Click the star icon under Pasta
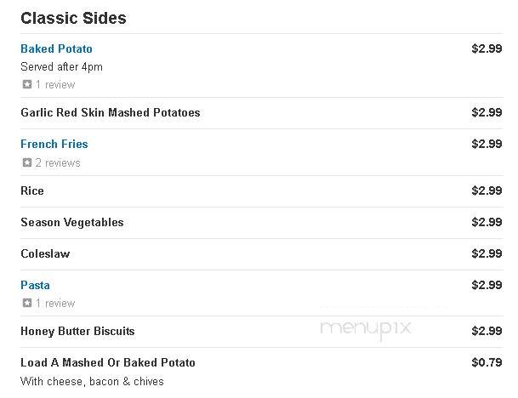518x398 pixels. pyautogui.click(x=27, y=303)
